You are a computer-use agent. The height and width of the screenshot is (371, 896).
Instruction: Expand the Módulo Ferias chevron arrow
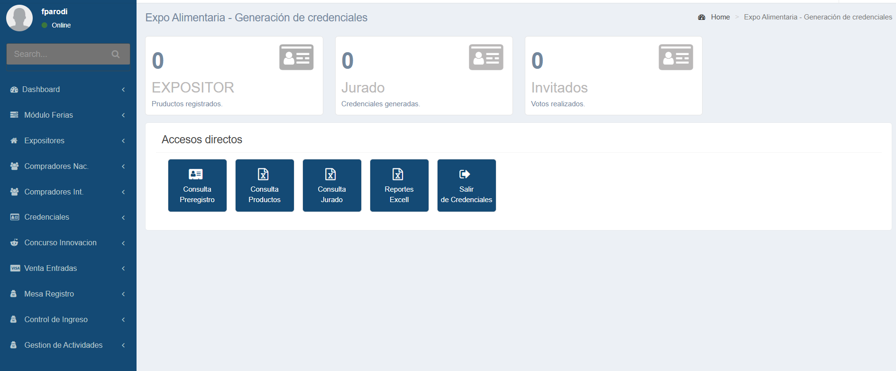click(123, 115)
